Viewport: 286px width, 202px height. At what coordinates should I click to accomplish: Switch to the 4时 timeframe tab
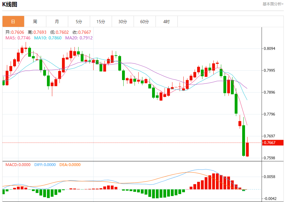pyautogui.click(x=166, y=22)
